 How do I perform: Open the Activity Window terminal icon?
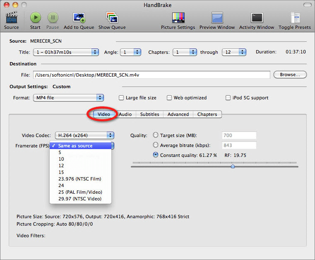tap(257, 18)
